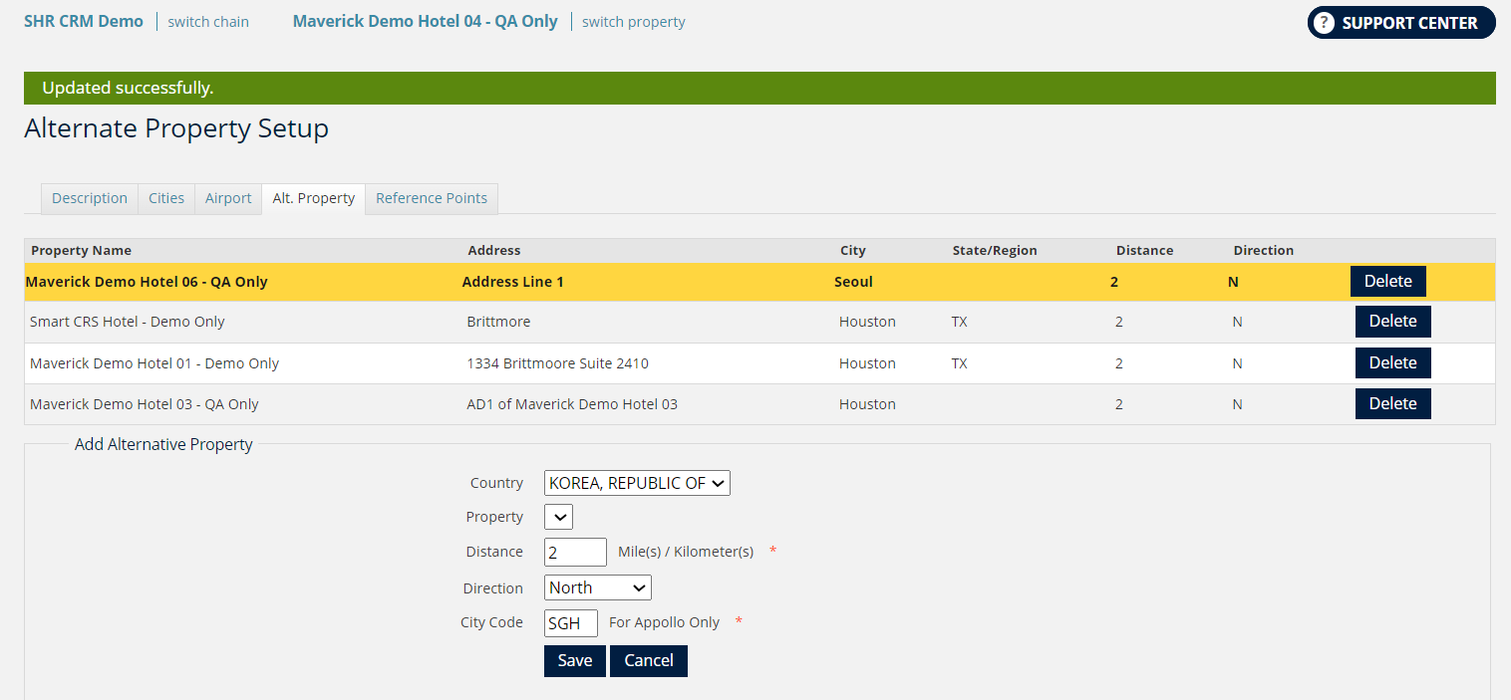1511x700 pixels.
Task: Click the Property Name column header
Action: click(x=82, y=251)
